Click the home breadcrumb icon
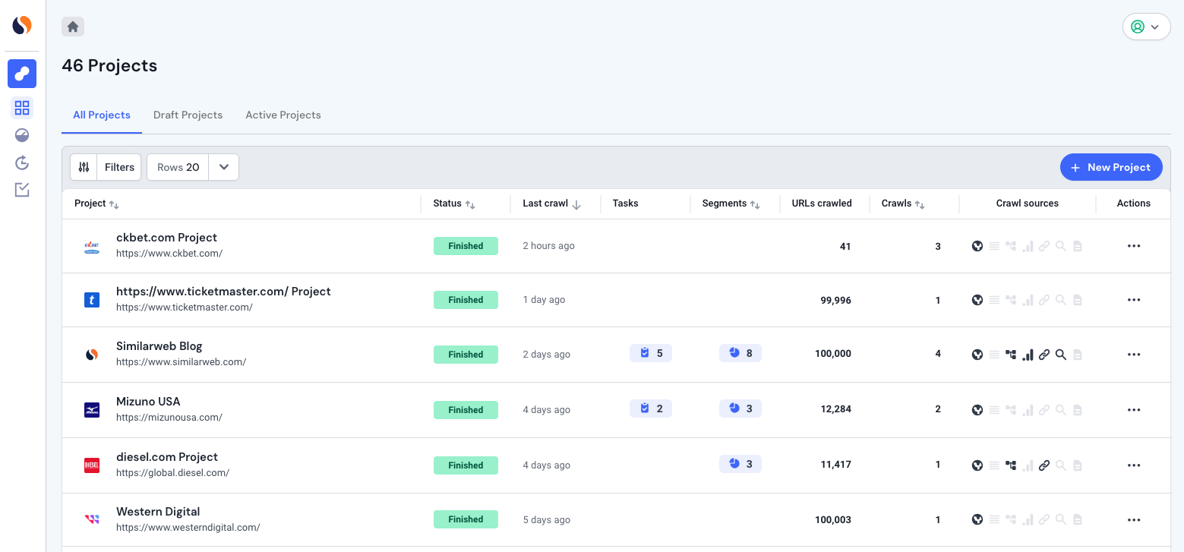The image size is (1184, 552). 73,27
